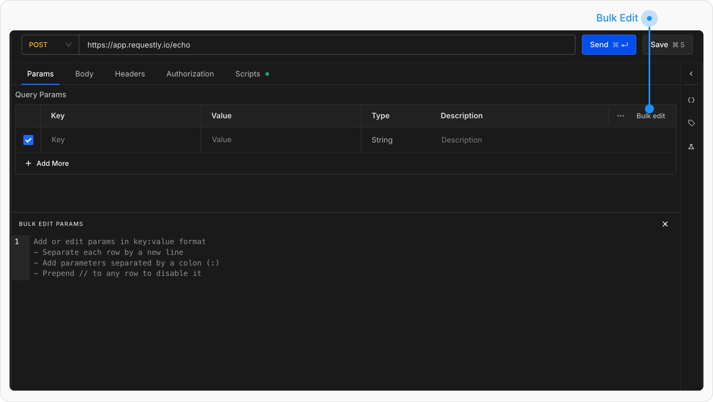The height and width of the screenshot is (402, 713).
Task: Open the flask/experiments icon in the sidebar
Action: (x=691, y=146)
